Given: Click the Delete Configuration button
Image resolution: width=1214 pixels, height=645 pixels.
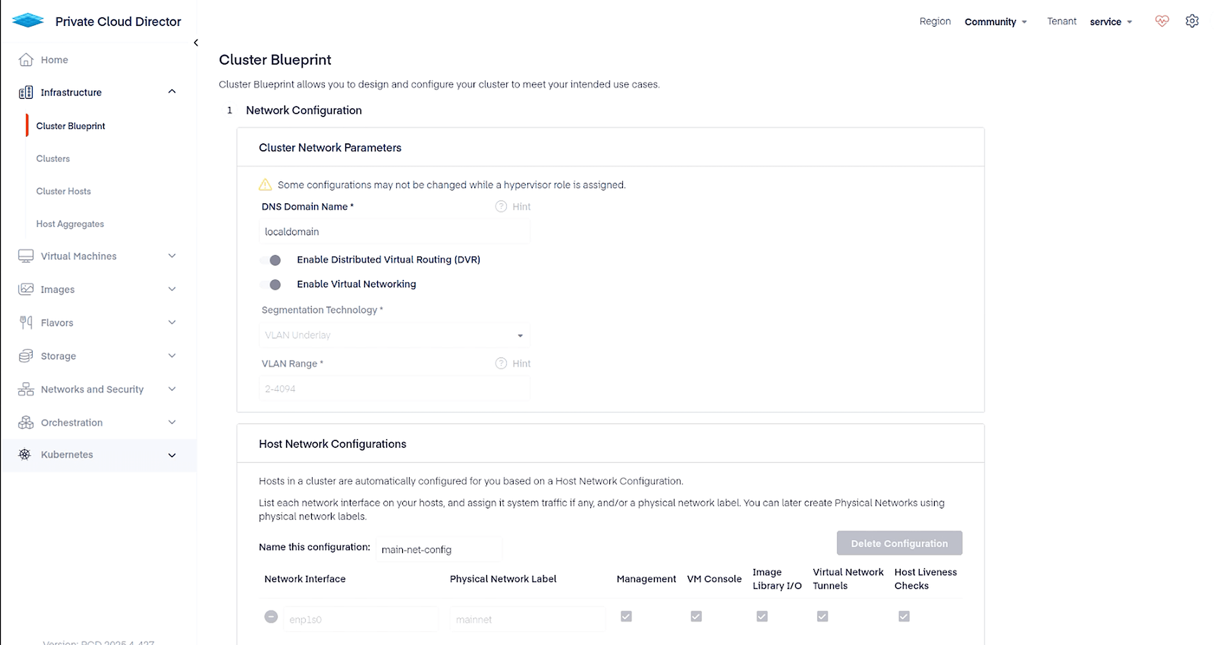Looking at the screenshot, I should pyautogui.click(x=899, y=543).
